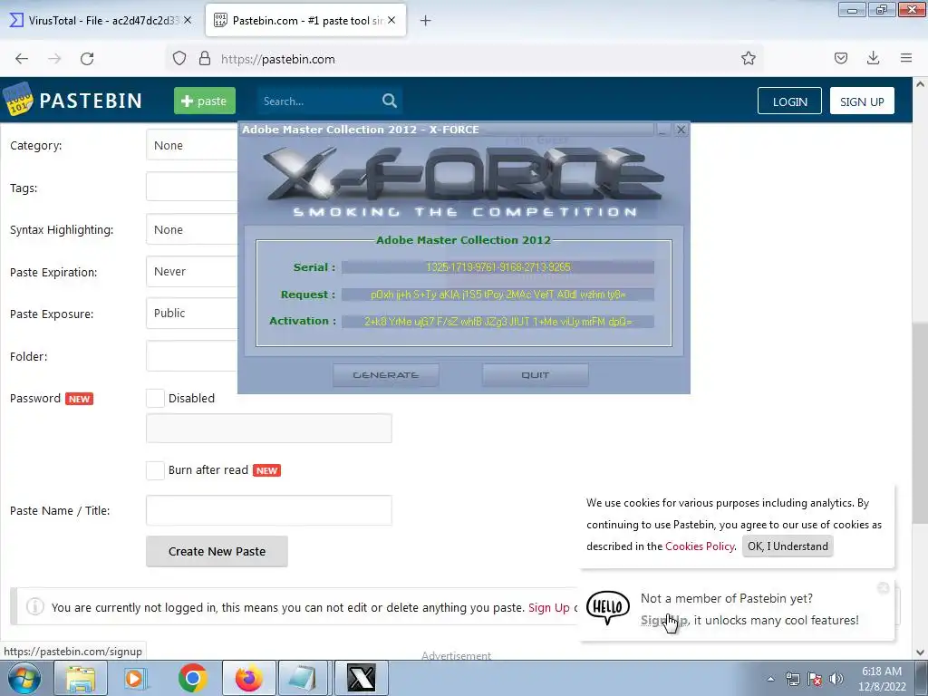Go back with the browser back arrow
The height and width of the screenshot is (696, 928).
(22, 59)
